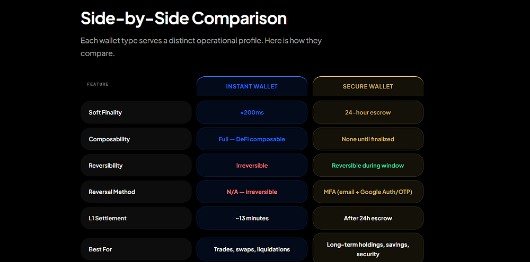Click the Reversible during window cell
The height and width of the screenshot is (262, 530).
click(x=368, y=166)
